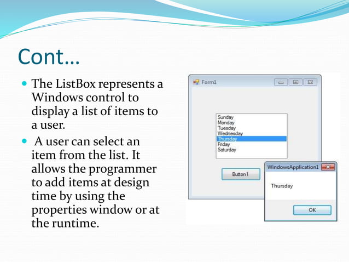
Task: Select Tuesday in the list box
Action: pos(251,128)
